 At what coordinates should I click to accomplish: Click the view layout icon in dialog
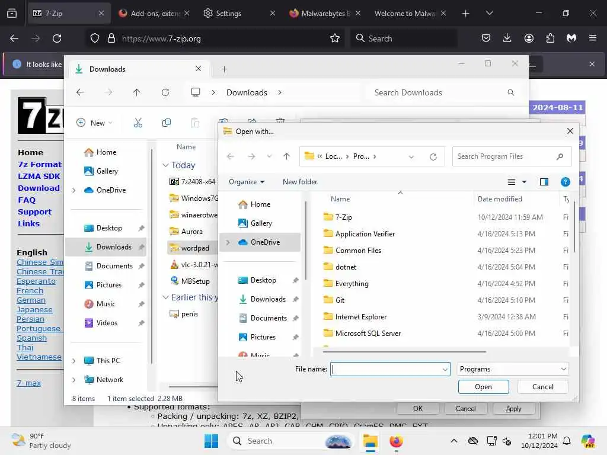(x=512, y=182)
